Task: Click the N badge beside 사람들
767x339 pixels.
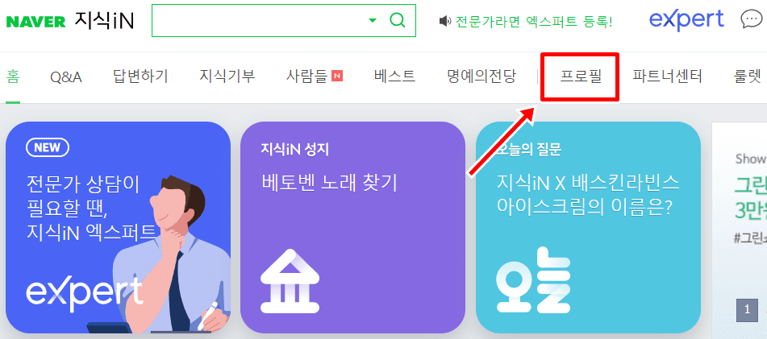Action: (337, 76)
